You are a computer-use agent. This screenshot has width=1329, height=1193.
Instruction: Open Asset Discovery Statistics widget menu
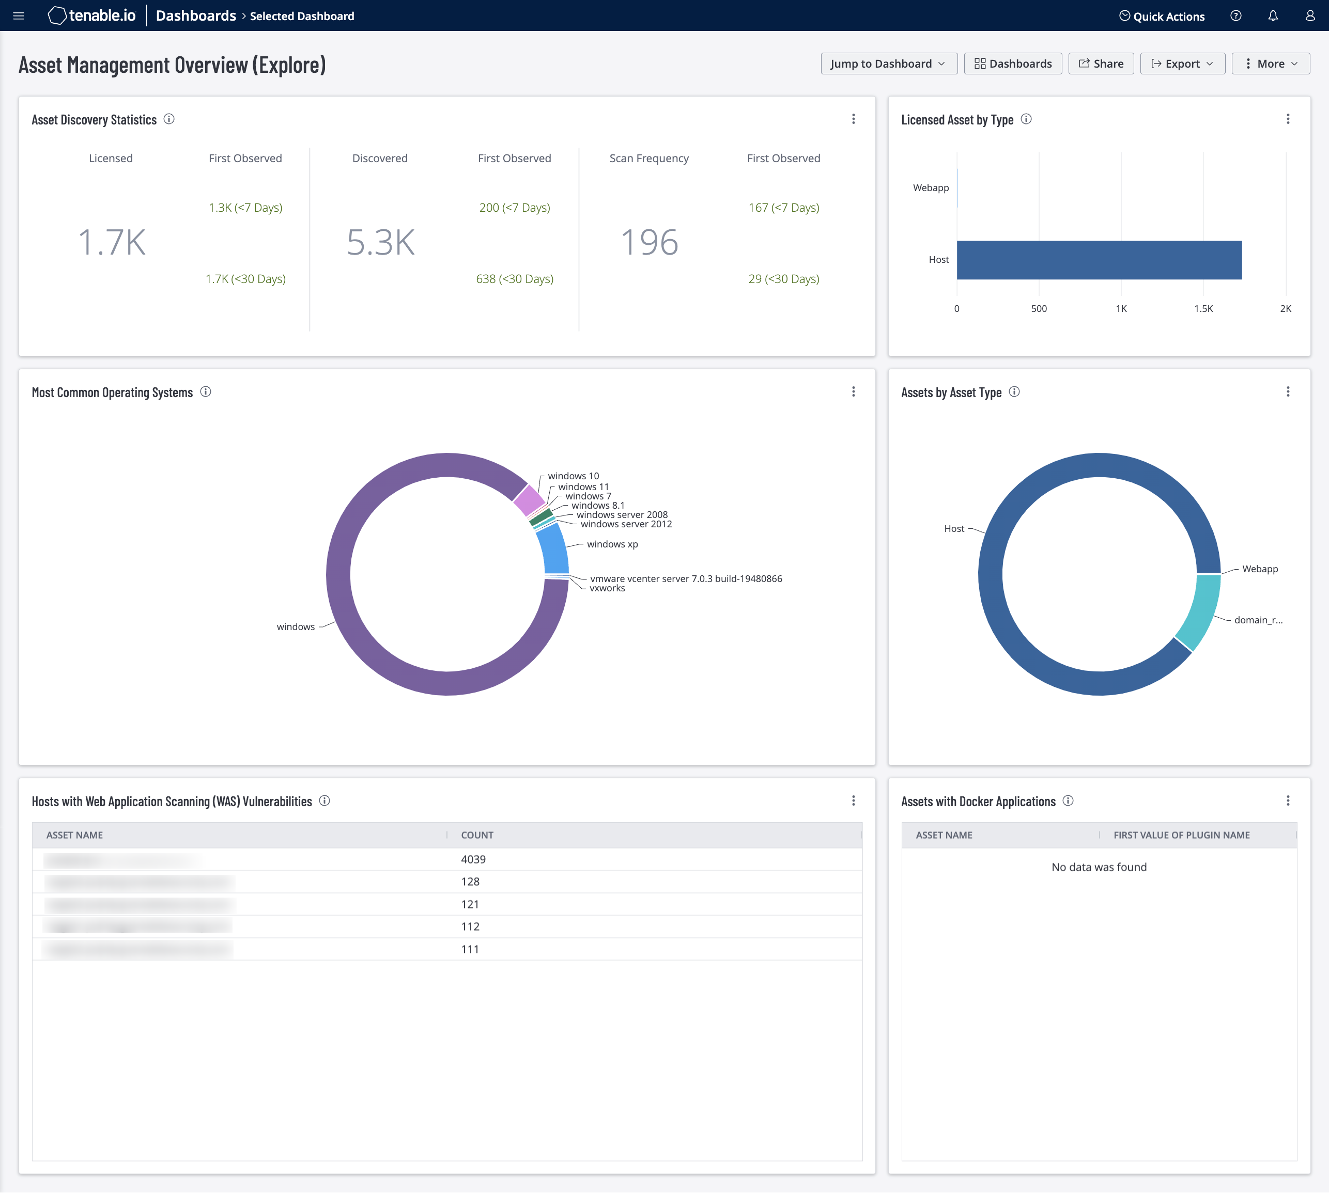pos(854,119)
